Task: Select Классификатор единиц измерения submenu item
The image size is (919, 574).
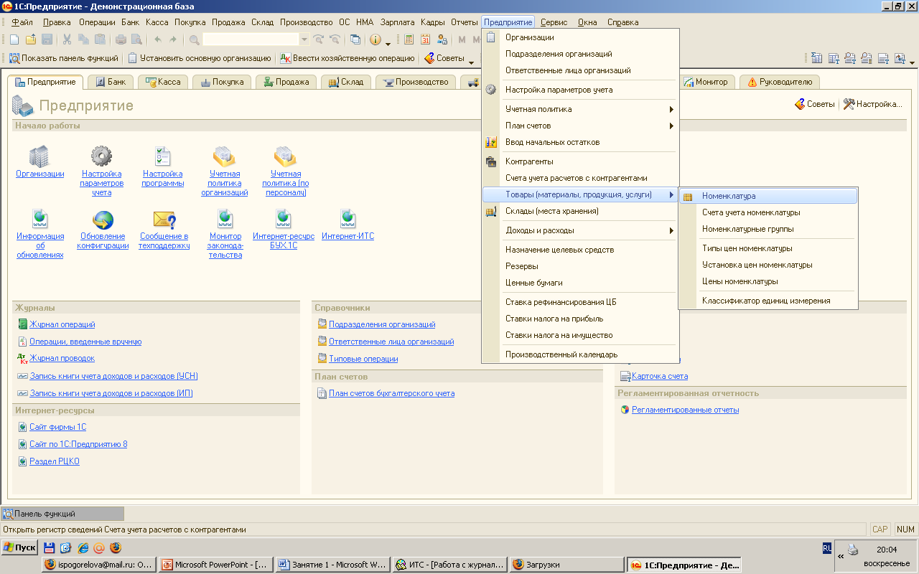Action: (768, 301)
